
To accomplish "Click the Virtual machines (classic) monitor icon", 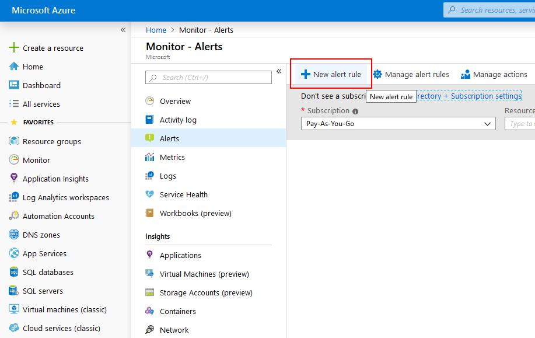I will tap(13, 309).
